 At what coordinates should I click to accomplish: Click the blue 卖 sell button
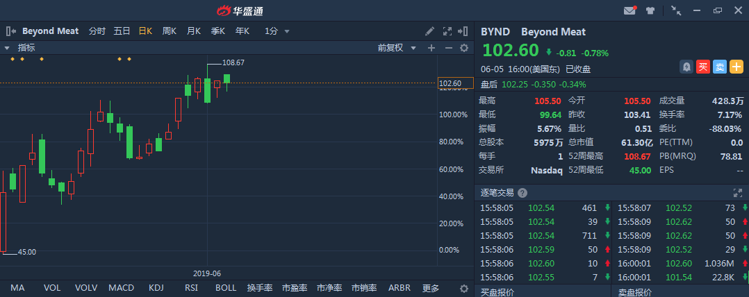pos(719,67)
